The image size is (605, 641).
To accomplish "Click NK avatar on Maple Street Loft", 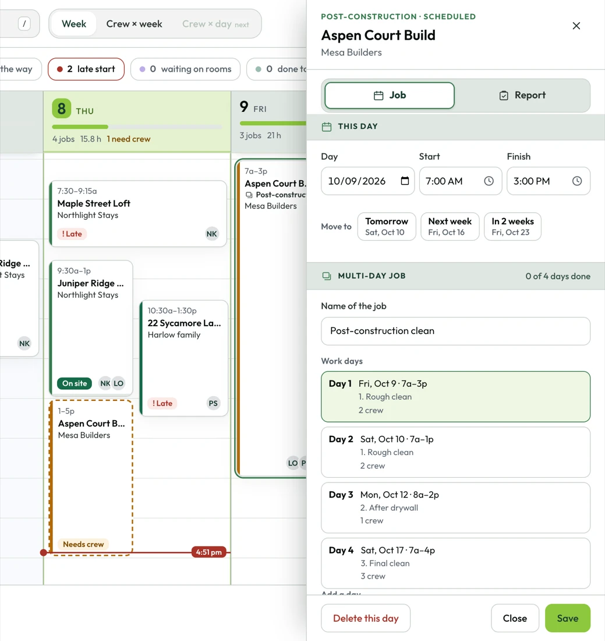I will pyautogui.click(x=211, y=234).
